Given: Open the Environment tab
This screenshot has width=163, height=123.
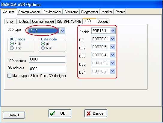Looking at the screenshot, I should pyautogui.click(x=52, y=12).
